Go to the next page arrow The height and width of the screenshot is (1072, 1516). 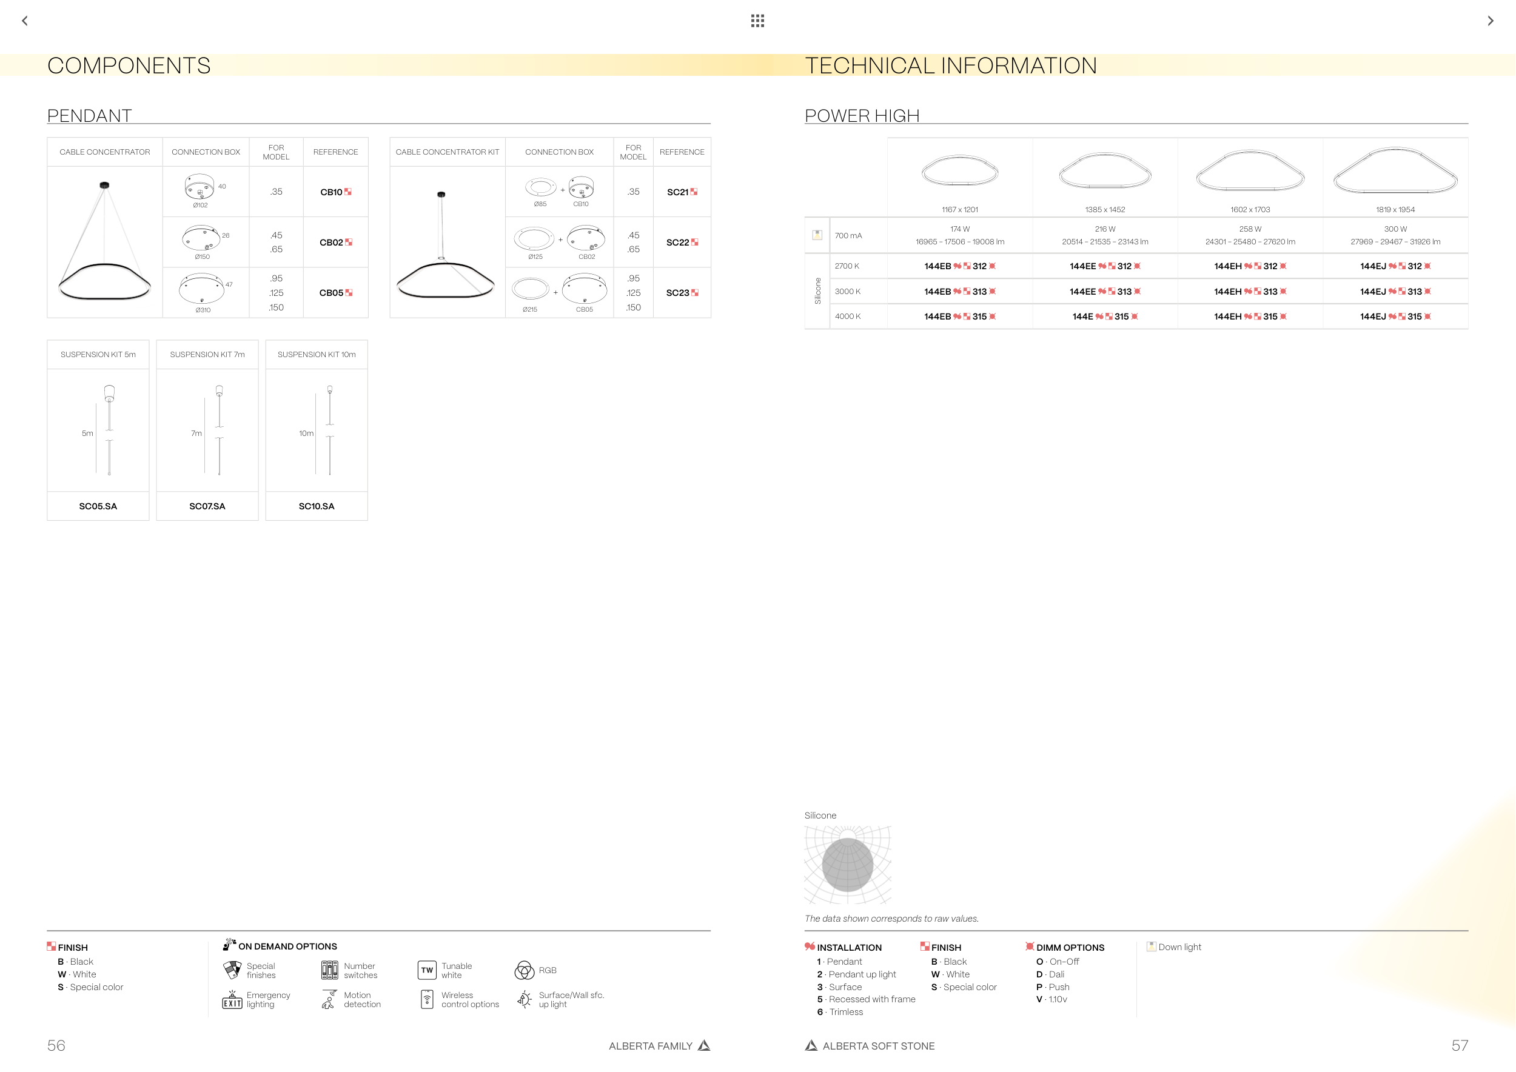pos(1491,21)
